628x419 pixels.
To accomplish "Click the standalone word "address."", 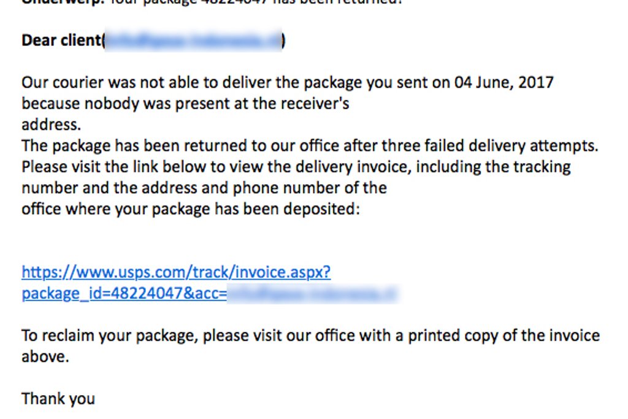I will pos(51,125).
